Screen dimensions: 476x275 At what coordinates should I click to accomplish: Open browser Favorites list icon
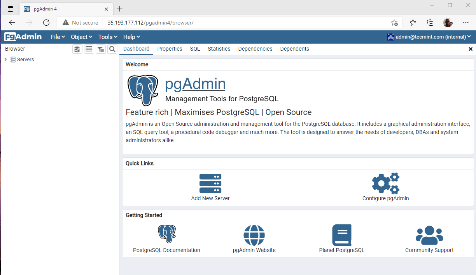click(413, 23)
